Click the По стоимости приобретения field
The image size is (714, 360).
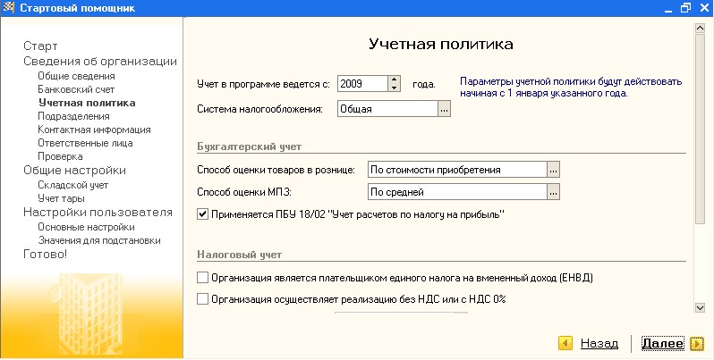pos(457,170)
